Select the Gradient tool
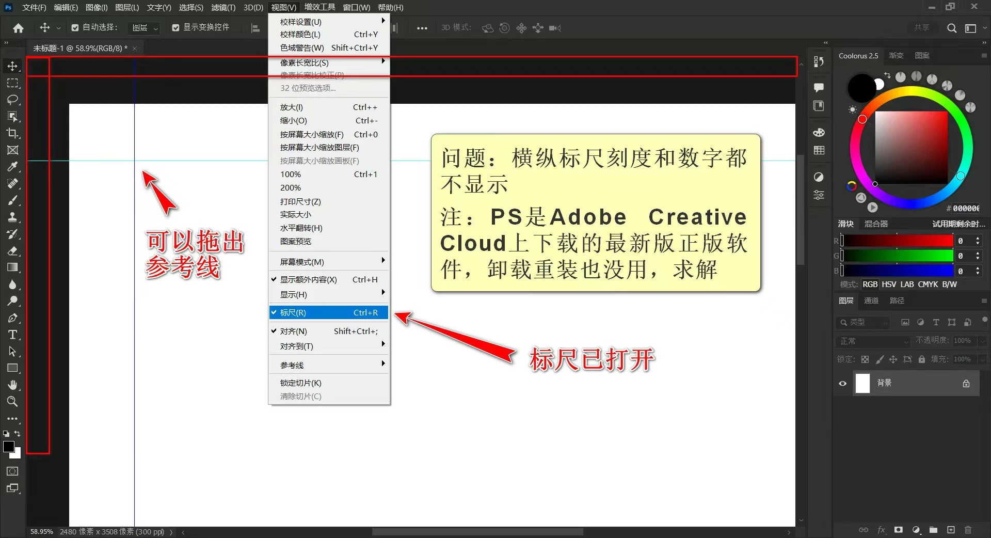The width and height of the screenshot is (991, 538). coord(12,267)
